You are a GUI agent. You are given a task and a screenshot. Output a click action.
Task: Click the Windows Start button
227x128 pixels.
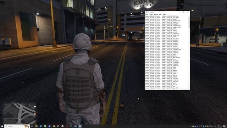coord(2,126)
